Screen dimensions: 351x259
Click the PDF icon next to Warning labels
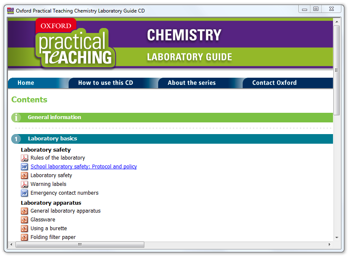24,184
